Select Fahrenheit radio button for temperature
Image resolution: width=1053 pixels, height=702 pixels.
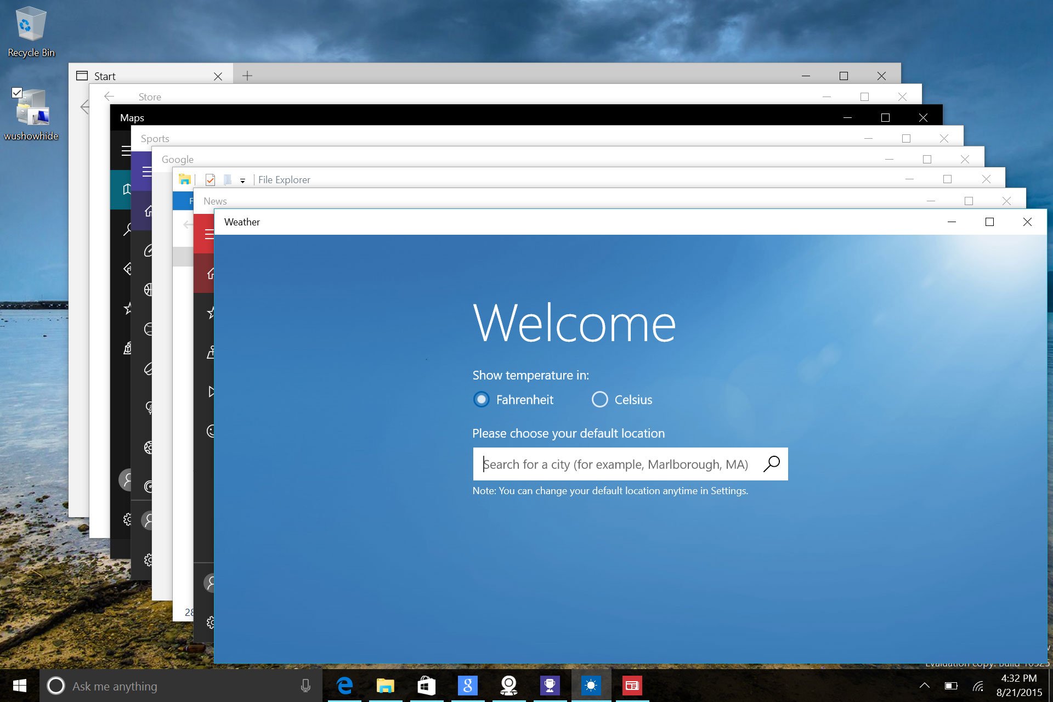point(481,400)
